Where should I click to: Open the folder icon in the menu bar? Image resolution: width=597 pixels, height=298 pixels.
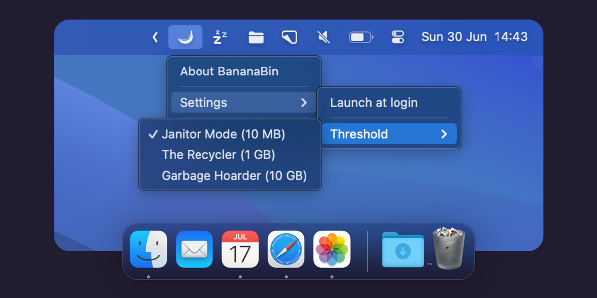coord(256,37)
